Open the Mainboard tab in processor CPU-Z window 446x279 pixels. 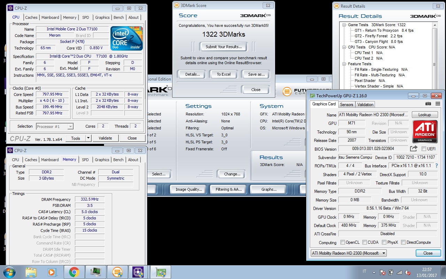pos(50,17)
